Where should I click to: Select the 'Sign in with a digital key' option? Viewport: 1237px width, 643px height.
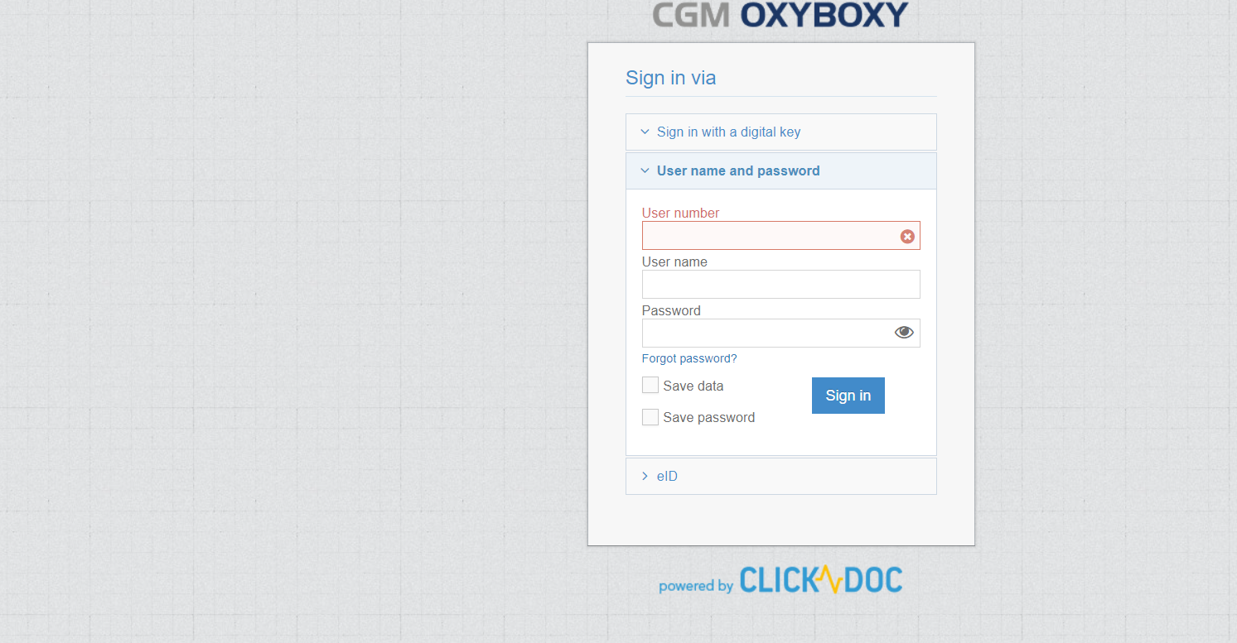(728, 132)
